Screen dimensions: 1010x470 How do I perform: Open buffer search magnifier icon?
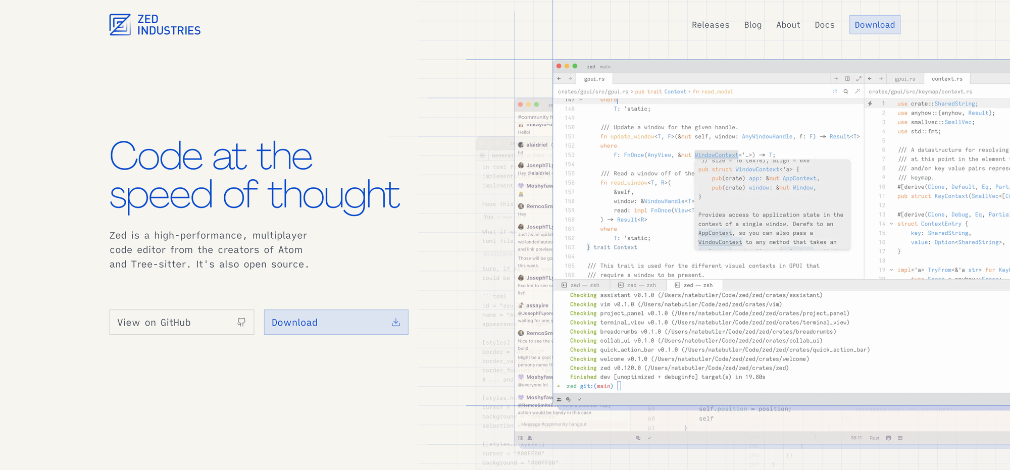pos(846,92)
